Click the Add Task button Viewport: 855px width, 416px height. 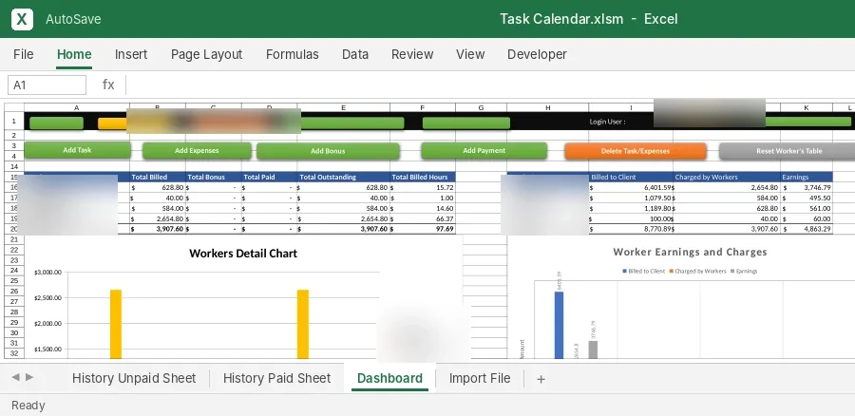[78, 150]
